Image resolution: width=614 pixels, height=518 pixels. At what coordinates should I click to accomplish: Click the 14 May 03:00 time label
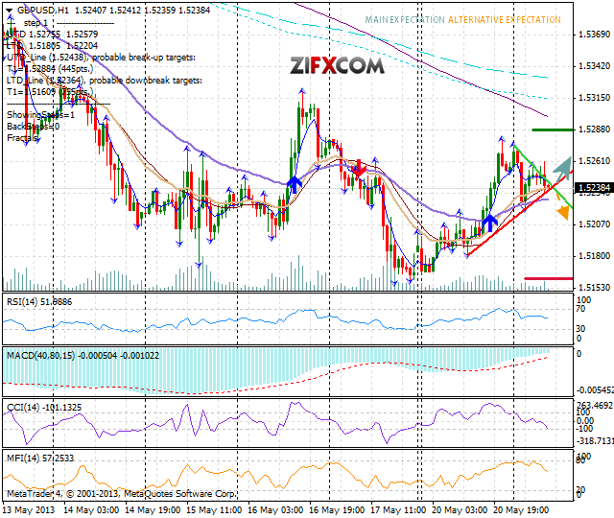tap(91, 510)
